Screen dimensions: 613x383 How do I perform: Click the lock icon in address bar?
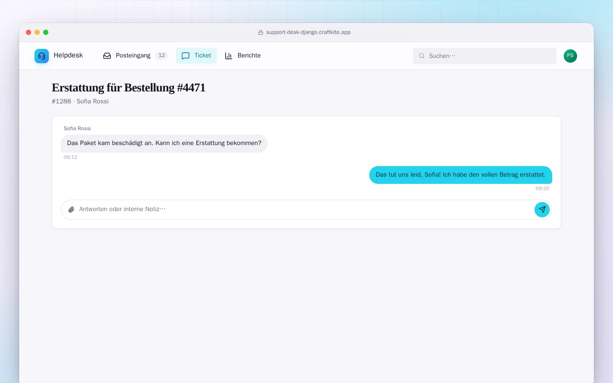point(261,33)
